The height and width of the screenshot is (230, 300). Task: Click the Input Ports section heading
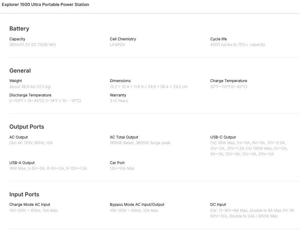point(24,195)
